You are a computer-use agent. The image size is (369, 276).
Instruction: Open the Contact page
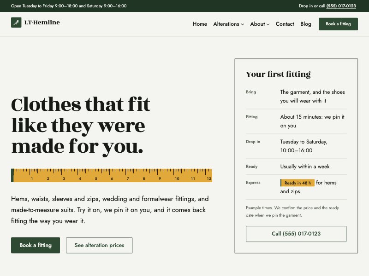(x=285, y=24)
